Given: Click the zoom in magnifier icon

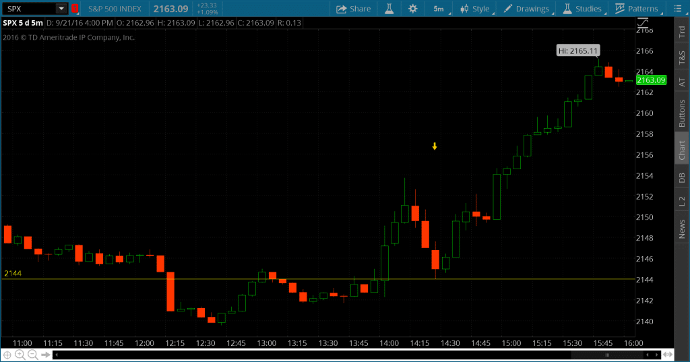Looking at the screenshot, I should click(20, 355).
